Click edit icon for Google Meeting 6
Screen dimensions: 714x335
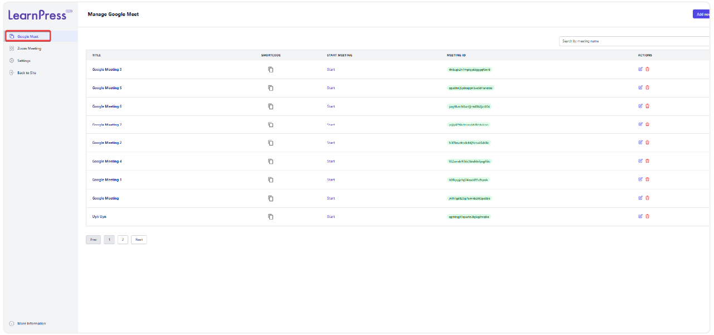point(640,106)
